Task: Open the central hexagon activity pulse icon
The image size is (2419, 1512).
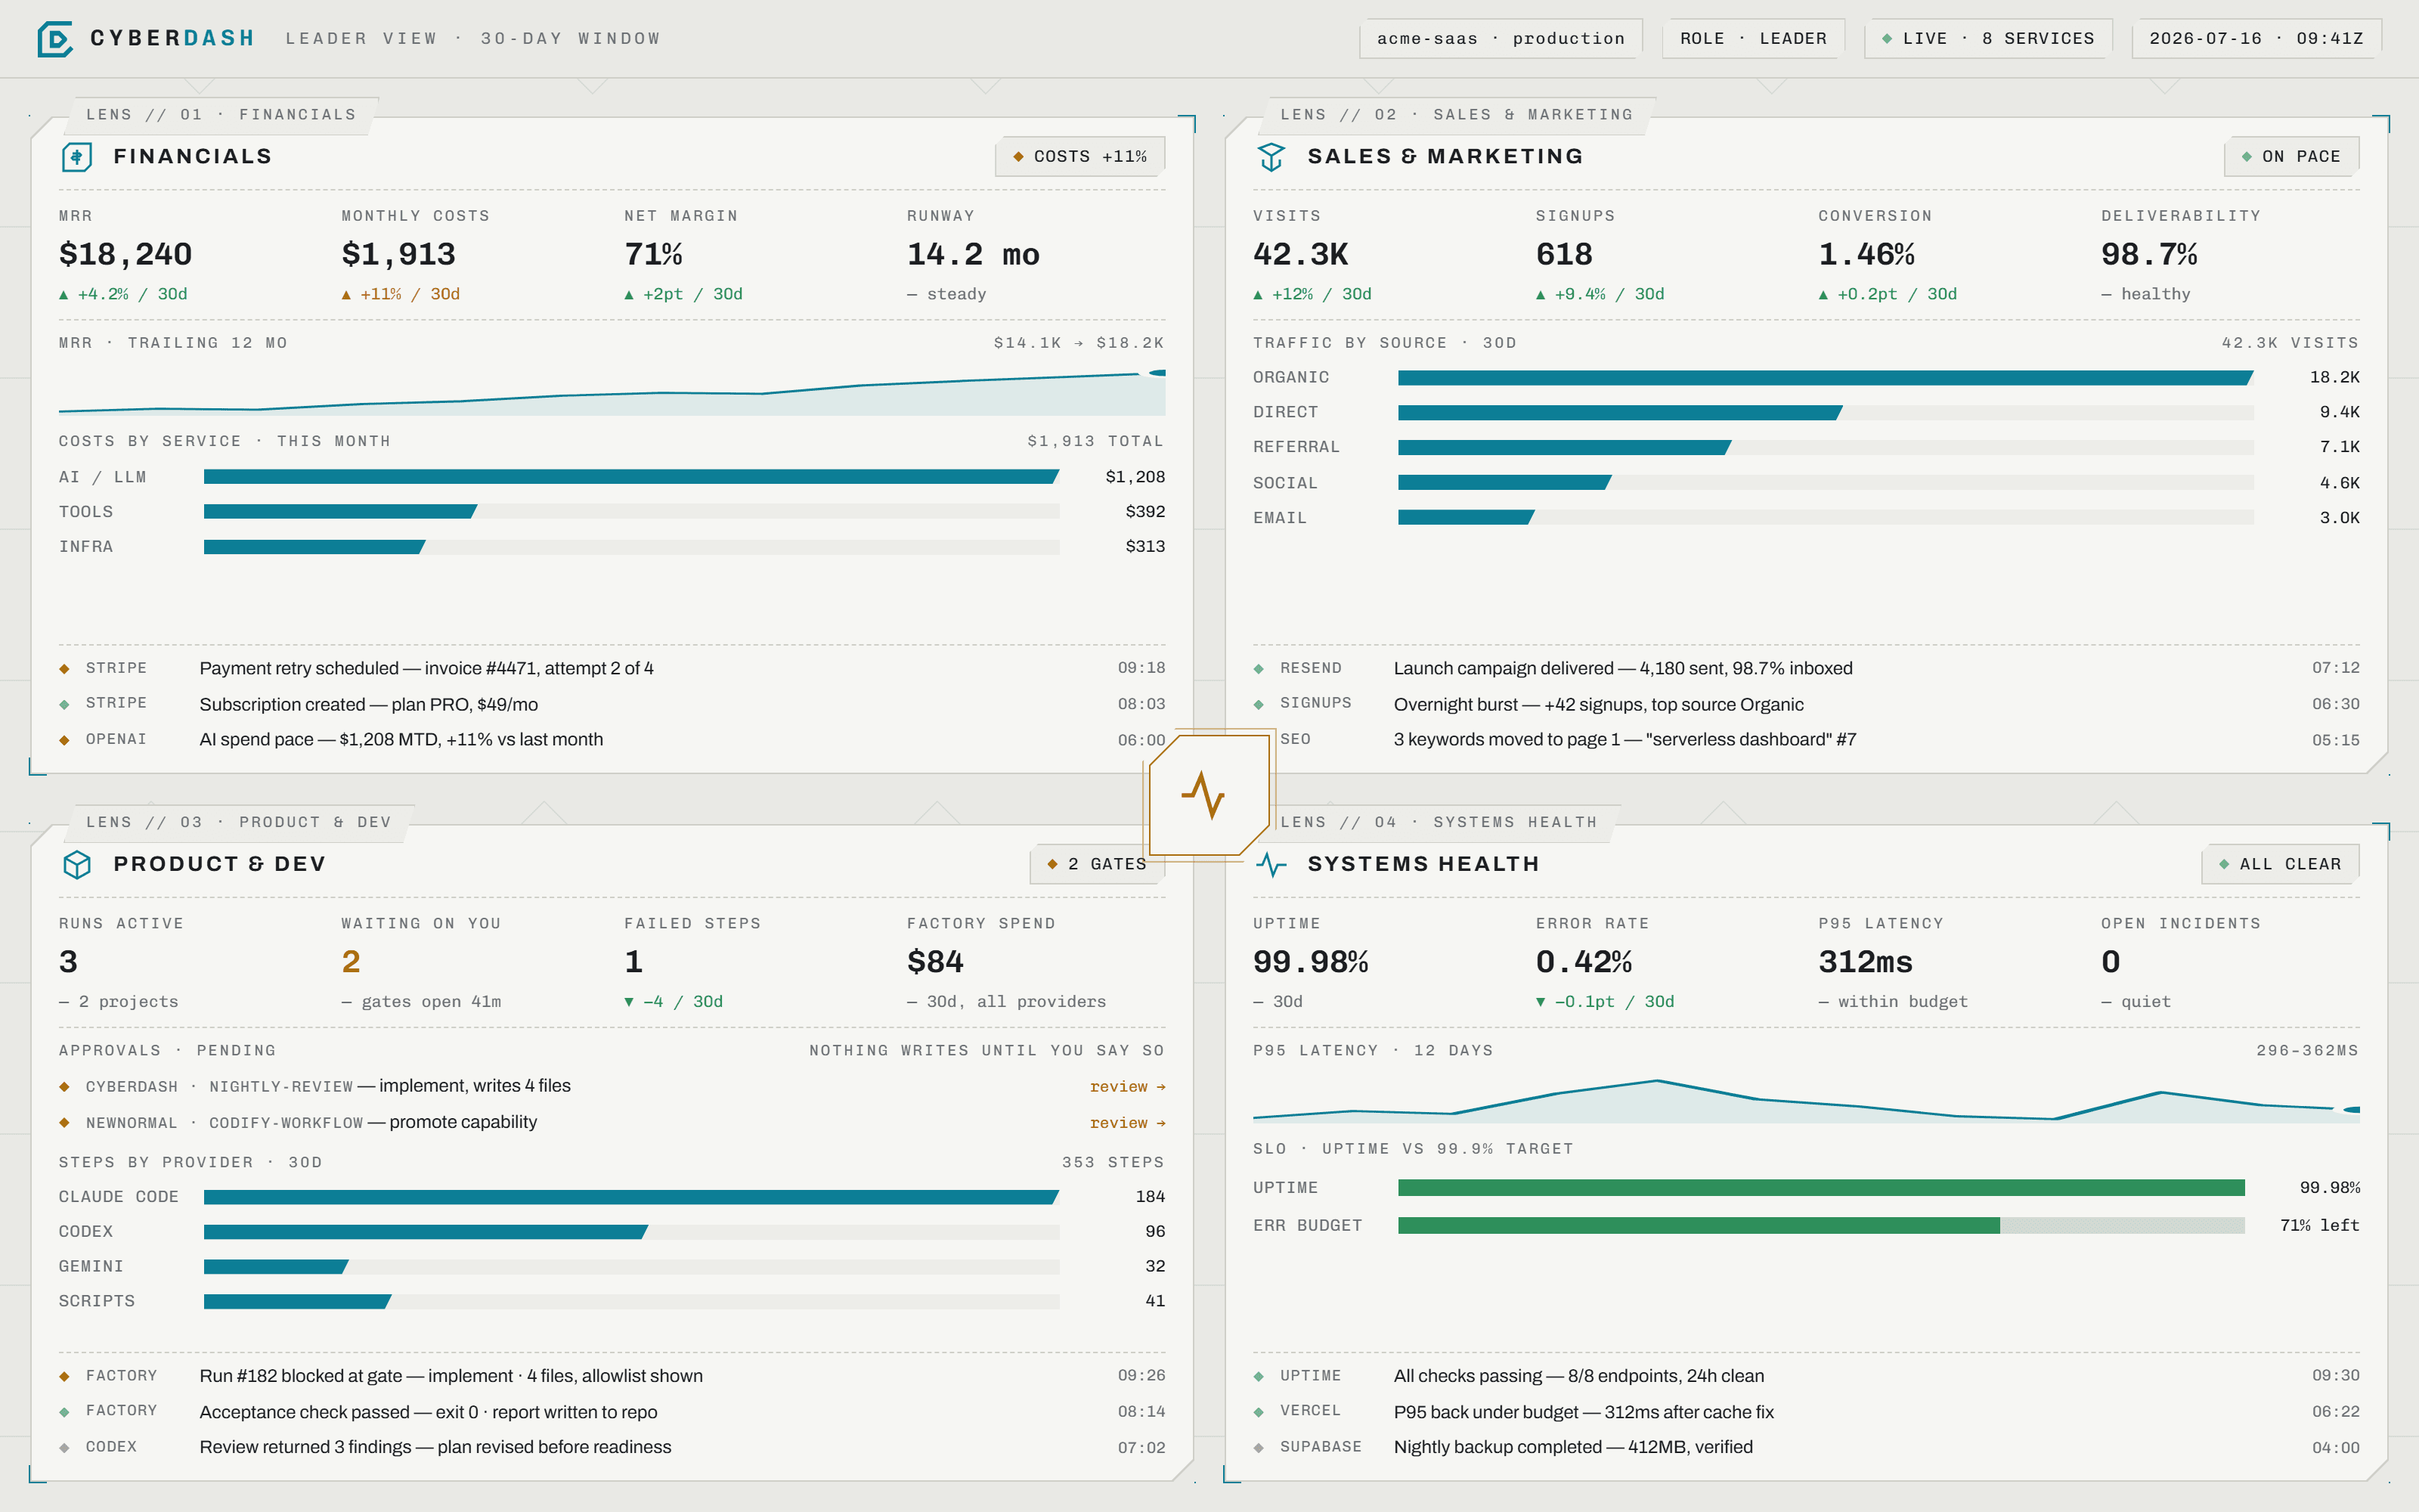Action: click(x=1209, y=795)
